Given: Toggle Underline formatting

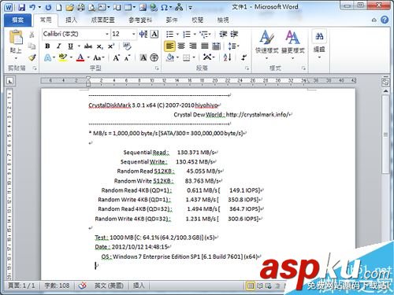Looking at the screenshot, I should pos(70,46).
